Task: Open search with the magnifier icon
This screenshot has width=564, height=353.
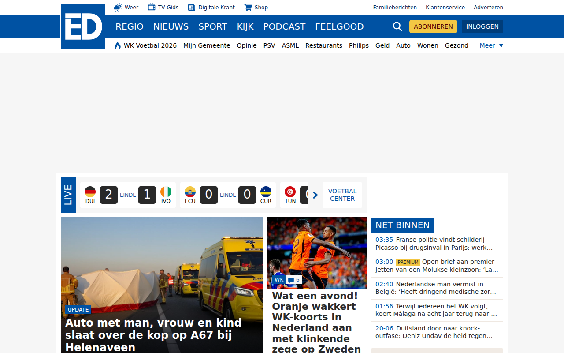Action: (397, 26)
